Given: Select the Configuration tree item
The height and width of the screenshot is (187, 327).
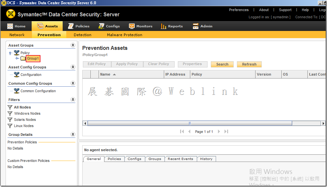Looking at the screenshot, I should click(x=31, y=75).
